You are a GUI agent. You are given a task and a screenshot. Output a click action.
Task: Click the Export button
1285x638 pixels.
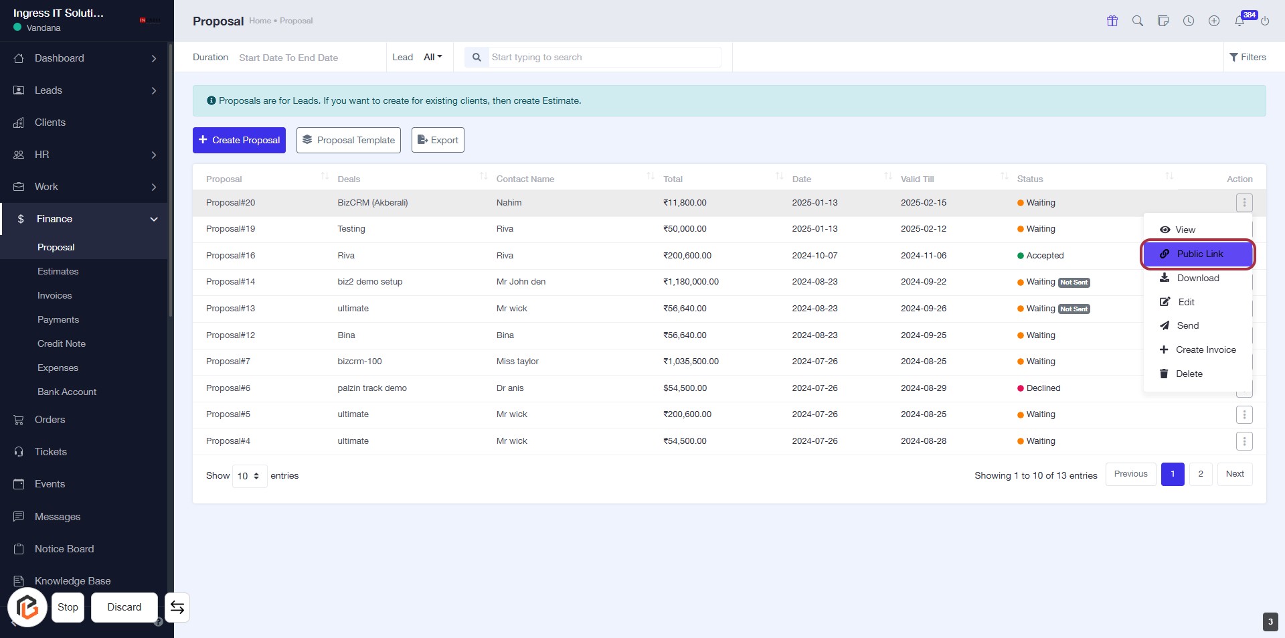click(x=438, y=140)
